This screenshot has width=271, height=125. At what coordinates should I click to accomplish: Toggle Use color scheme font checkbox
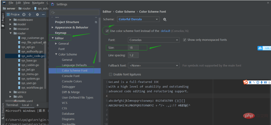(107, 31)
